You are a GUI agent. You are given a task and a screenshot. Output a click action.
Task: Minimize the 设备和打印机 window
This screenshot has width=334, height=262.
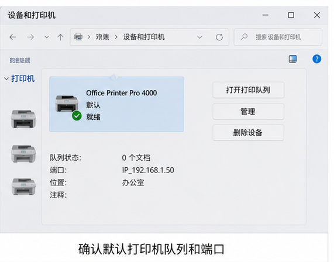click(266, 15)
